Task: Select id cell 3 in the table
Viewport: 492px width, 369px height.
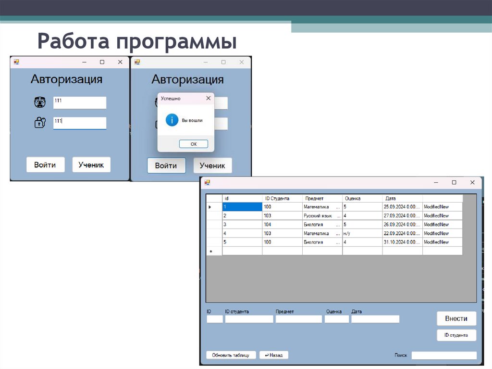Action: click(x=242, y=224)
